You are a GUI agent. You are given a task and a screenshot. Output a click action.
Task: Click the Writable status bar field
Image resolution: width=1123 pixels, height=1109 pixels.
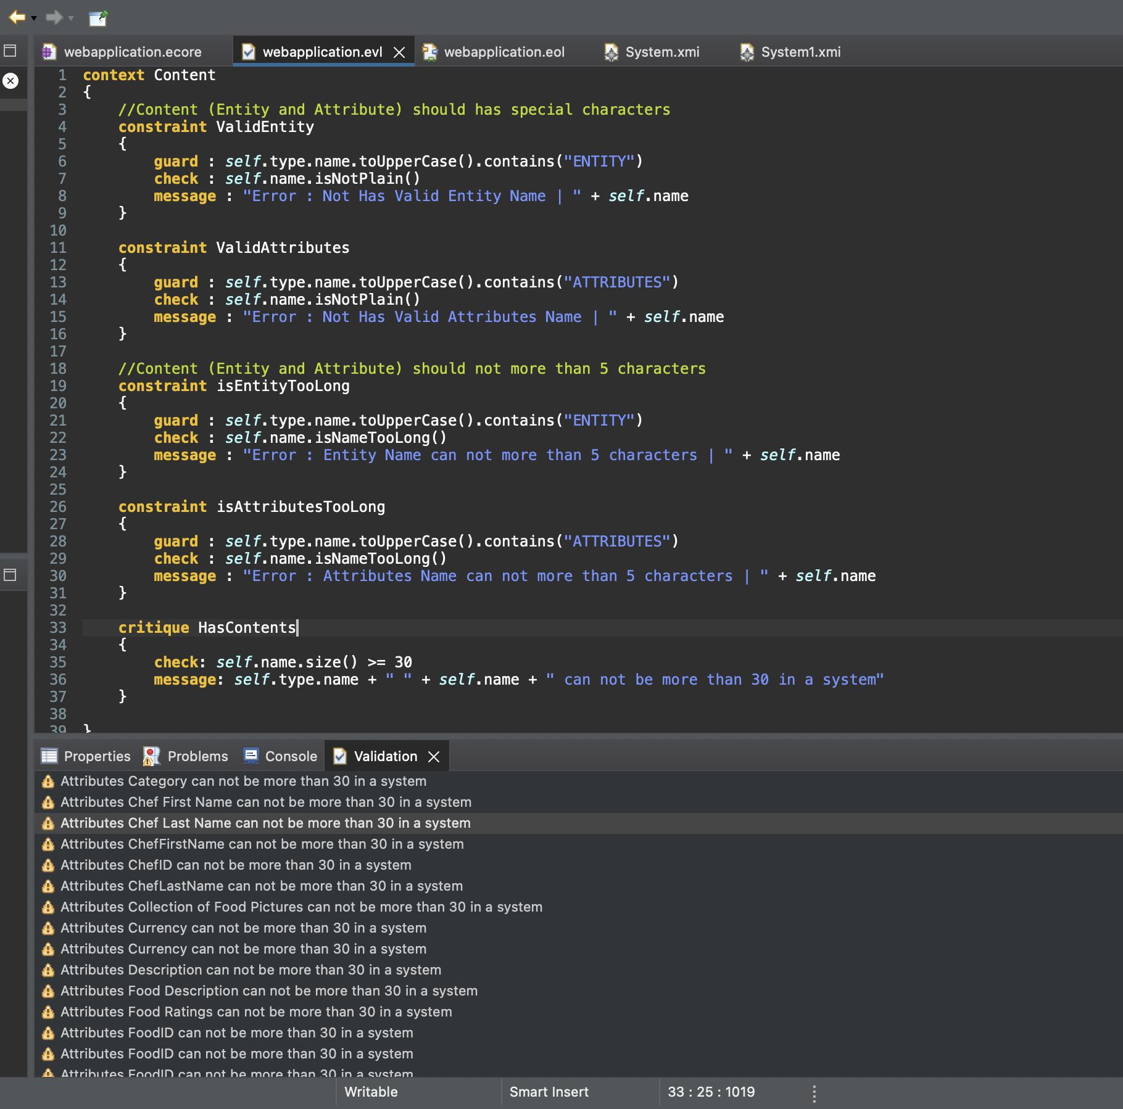[x=371, y=1092]
